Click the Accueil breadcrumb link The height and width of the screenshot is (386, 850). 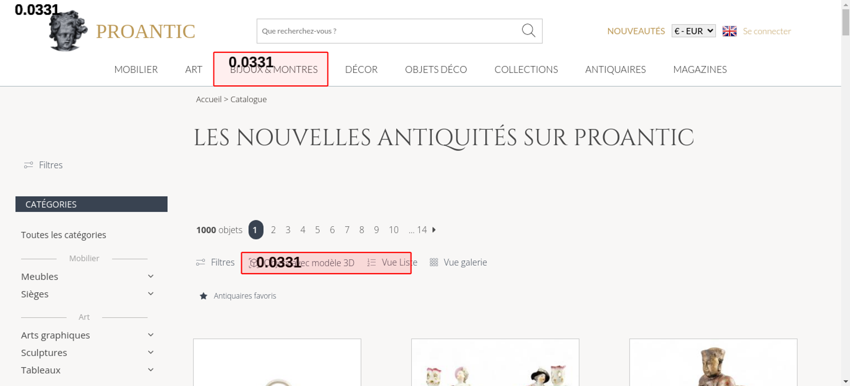(x=209, y=99)
